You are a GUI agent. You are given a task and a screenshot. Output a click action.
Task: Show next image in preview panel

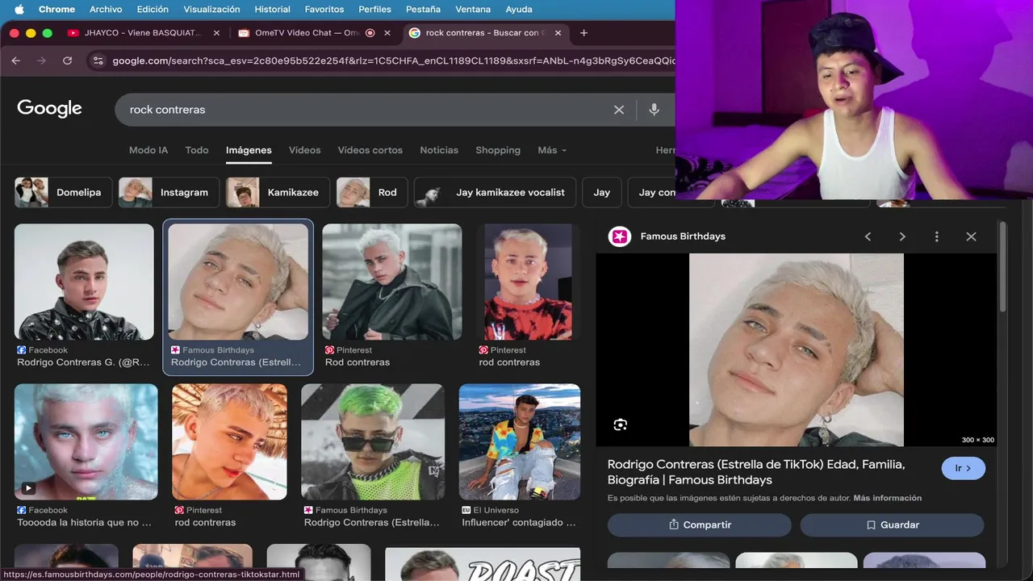coord(902,236)
